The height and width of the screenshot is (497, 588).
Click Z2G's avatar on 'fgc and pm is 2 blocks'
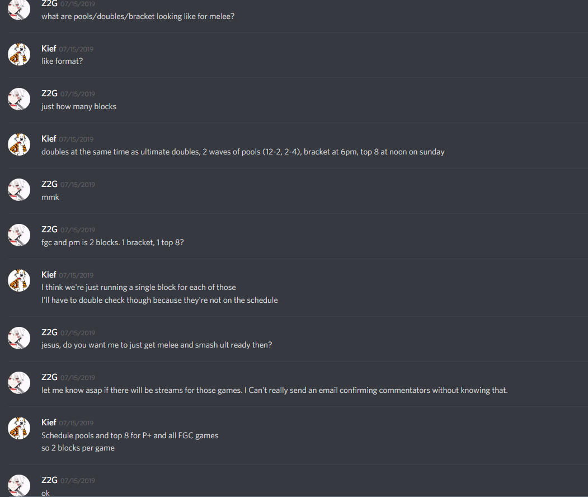coord(19,235)
